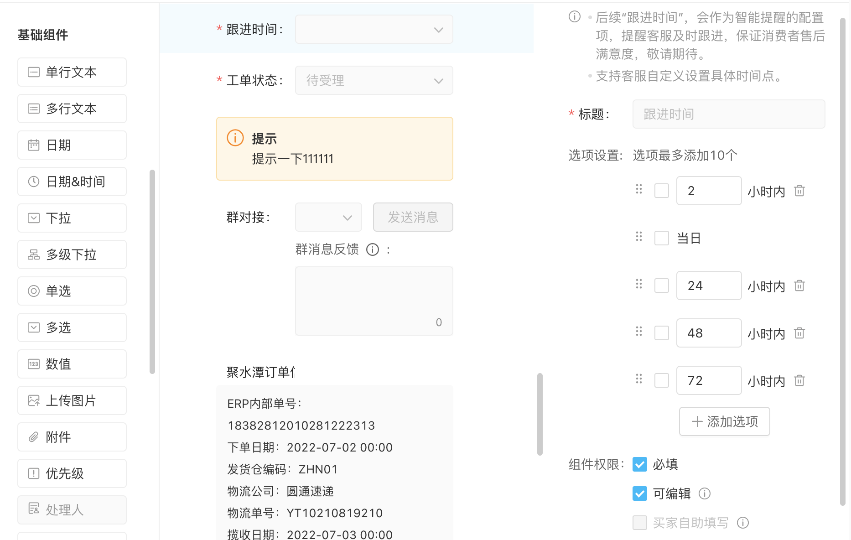Click the hour input showing 72

point(709,380)
